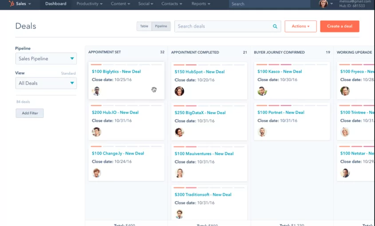Open the user profile avatar in top bar
Image resolution: width=375 pixels, height=226 pixels.
tap(323, 4)
